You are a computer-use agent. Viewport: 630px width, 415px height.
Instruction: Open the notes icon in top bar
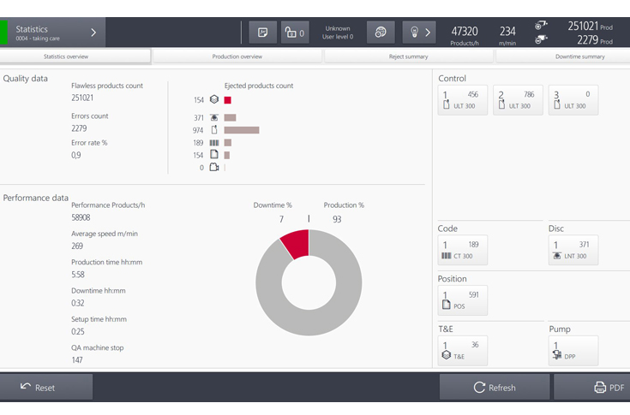262,33
